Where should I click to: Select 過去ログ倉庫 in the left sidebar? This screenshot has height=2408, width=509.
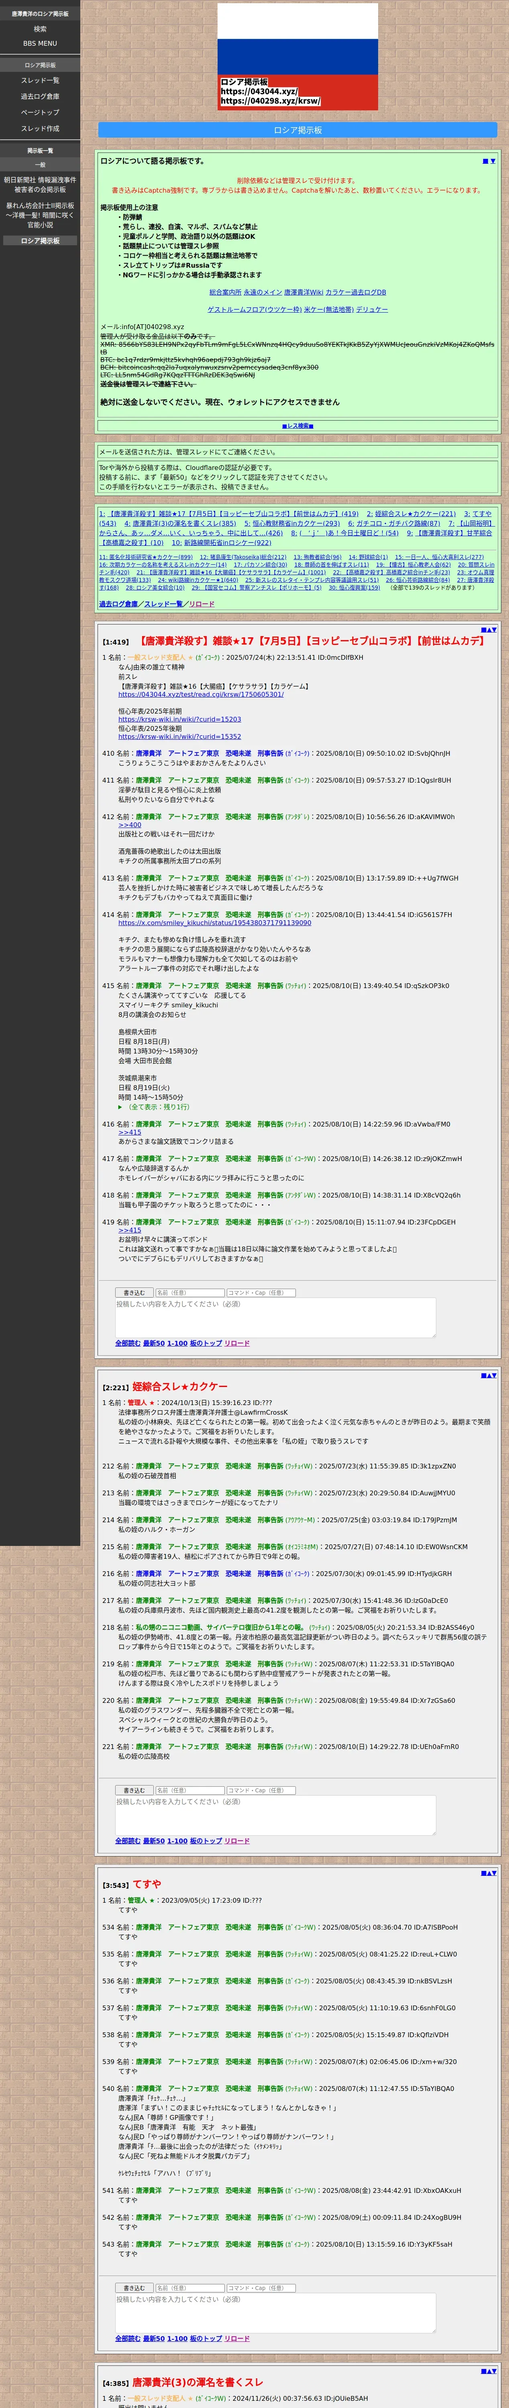40,96
